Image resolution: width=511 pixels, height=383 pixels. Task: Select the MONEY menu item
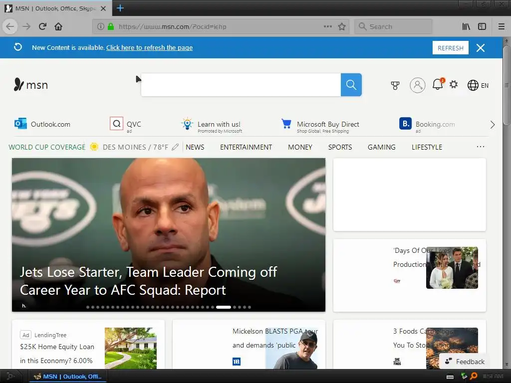click(x=300, y=147)
